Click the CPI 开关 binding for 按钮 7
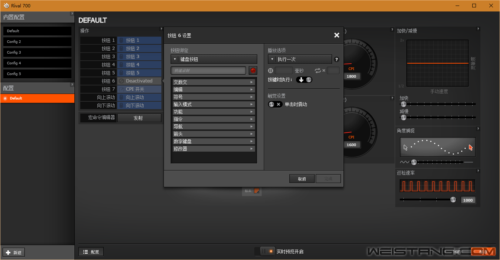Screen dimensions: 500x260 [x=139, y=89]
